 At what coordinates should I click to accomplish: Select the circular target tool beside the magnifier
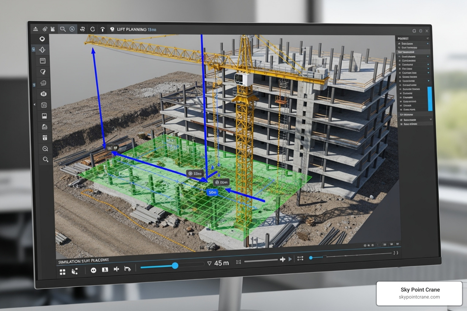tap(72, 29)
